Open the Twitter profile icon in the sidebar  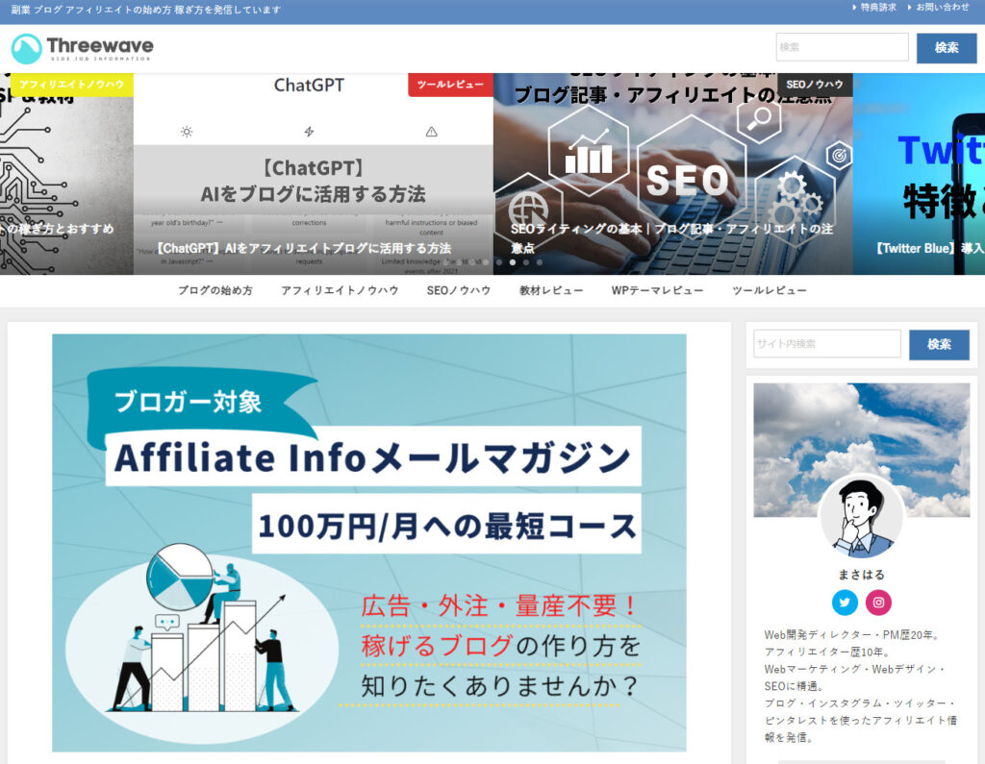845,603
